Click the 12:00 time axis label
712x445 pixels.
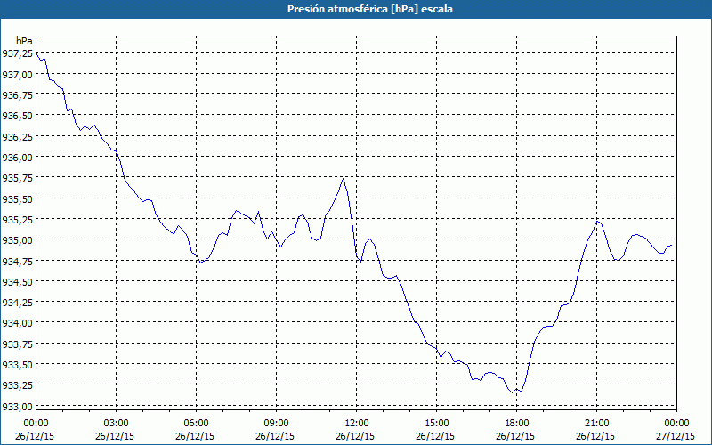click(x=357, y=424)
